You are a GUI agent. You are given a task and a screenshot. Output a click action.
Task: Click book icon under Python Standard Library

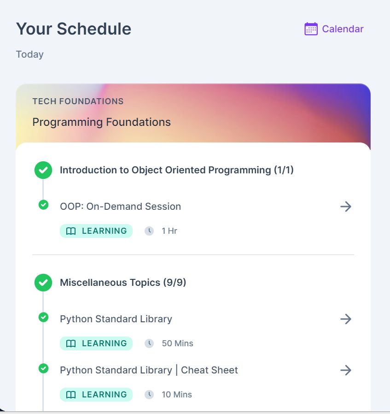pos(71,343)
